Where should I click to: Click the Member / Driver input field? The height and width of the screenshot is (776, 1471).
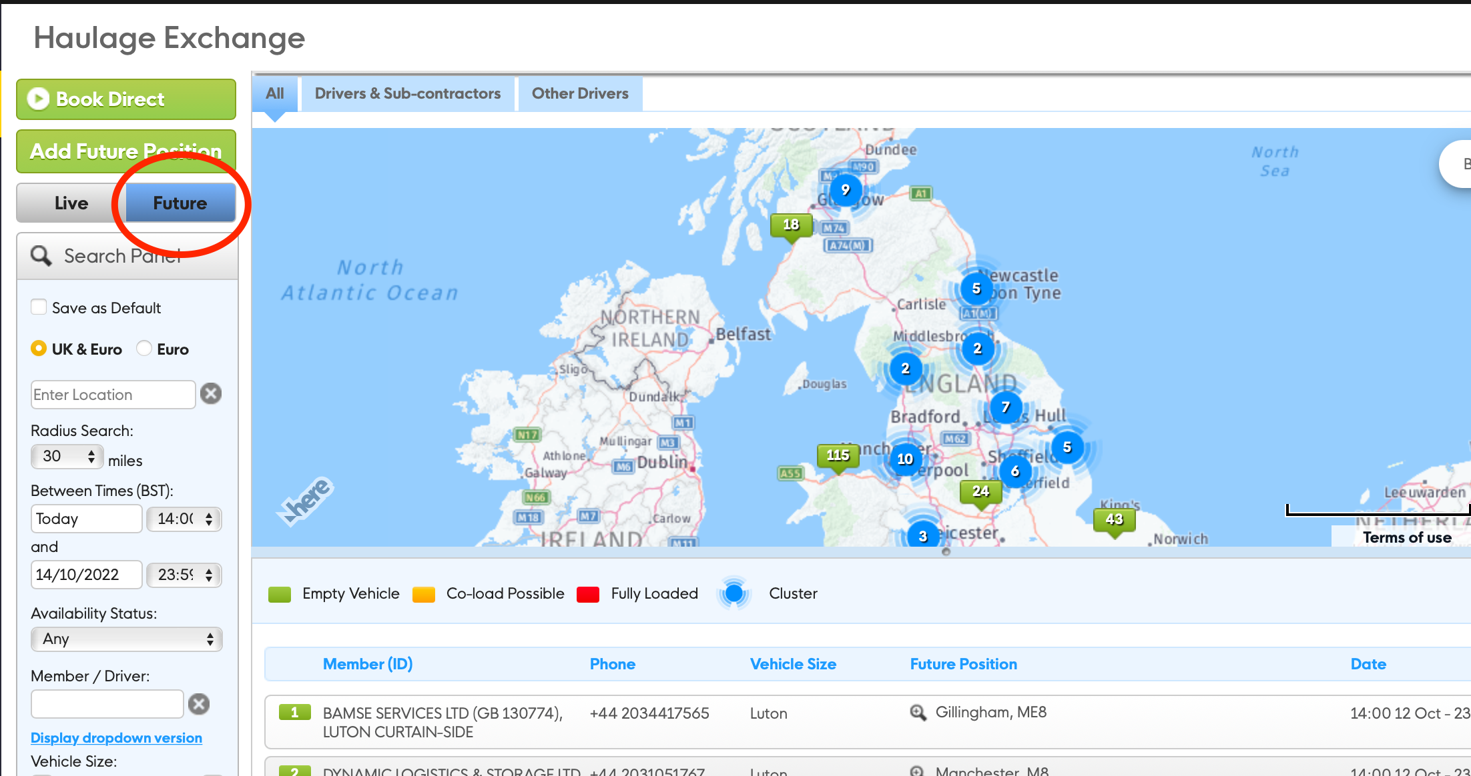107,704
